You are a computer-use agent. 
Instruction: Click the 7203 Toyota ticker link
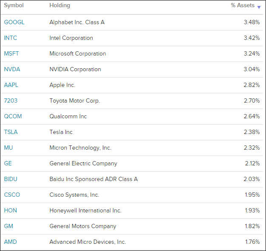click(11, 100)
